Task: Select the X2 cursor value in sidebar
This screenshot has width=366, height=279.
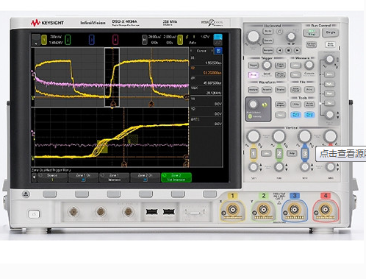Action: [206, 71]
